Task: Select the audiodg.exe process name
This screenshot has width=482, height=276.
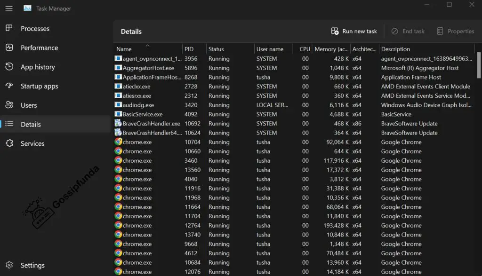Action: pyautogui.click(x=138, y=105)
